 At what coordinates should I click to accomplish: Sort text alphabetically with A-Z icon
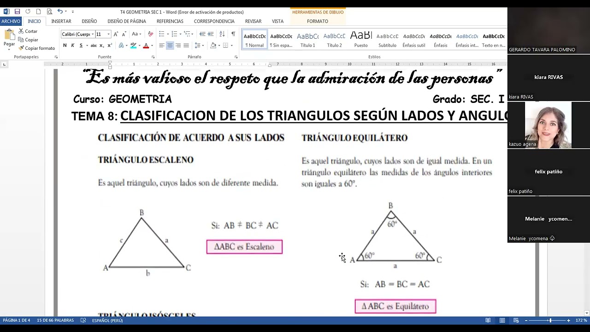click(222, 34)
